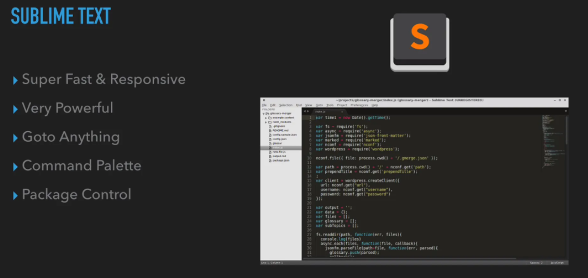Click the folder icon beside example-content
This screenshot has width=588, height=278.
point(270,118)
